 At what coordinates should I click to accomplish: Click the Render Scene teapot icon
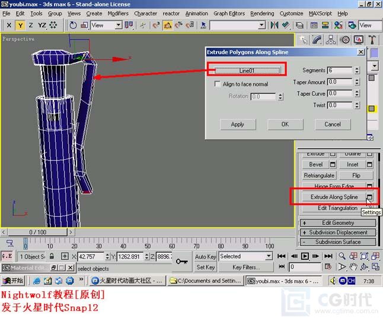tap(352, 25)
